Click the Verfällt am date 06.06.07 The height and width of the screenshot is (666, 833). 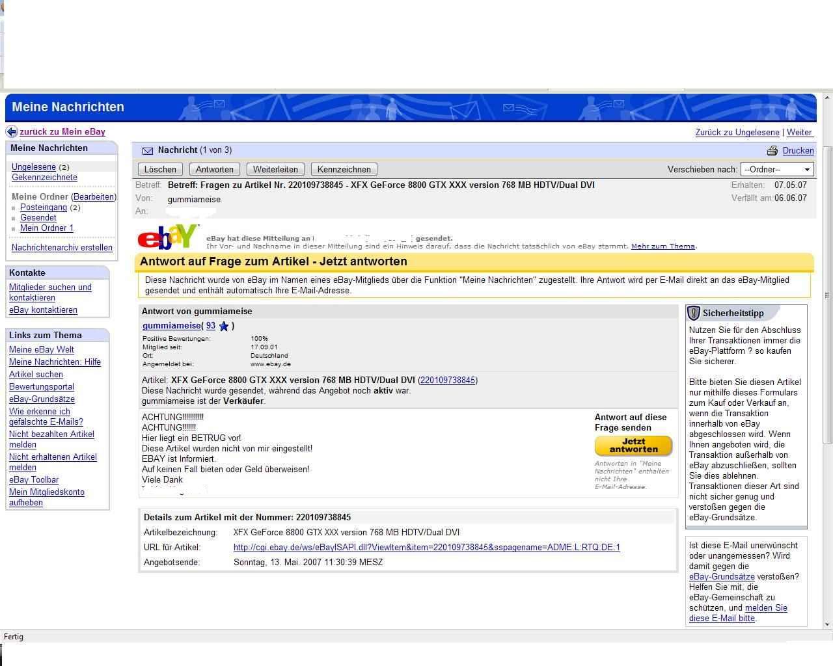tap(791, 198)
